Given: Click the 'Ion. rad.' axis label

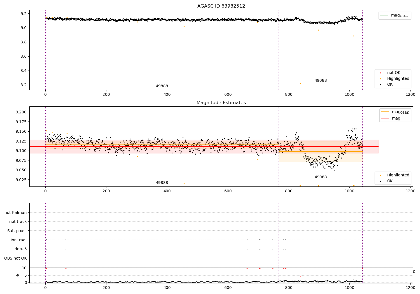Looking at the screenshot, I should click(x=19, y=240).
